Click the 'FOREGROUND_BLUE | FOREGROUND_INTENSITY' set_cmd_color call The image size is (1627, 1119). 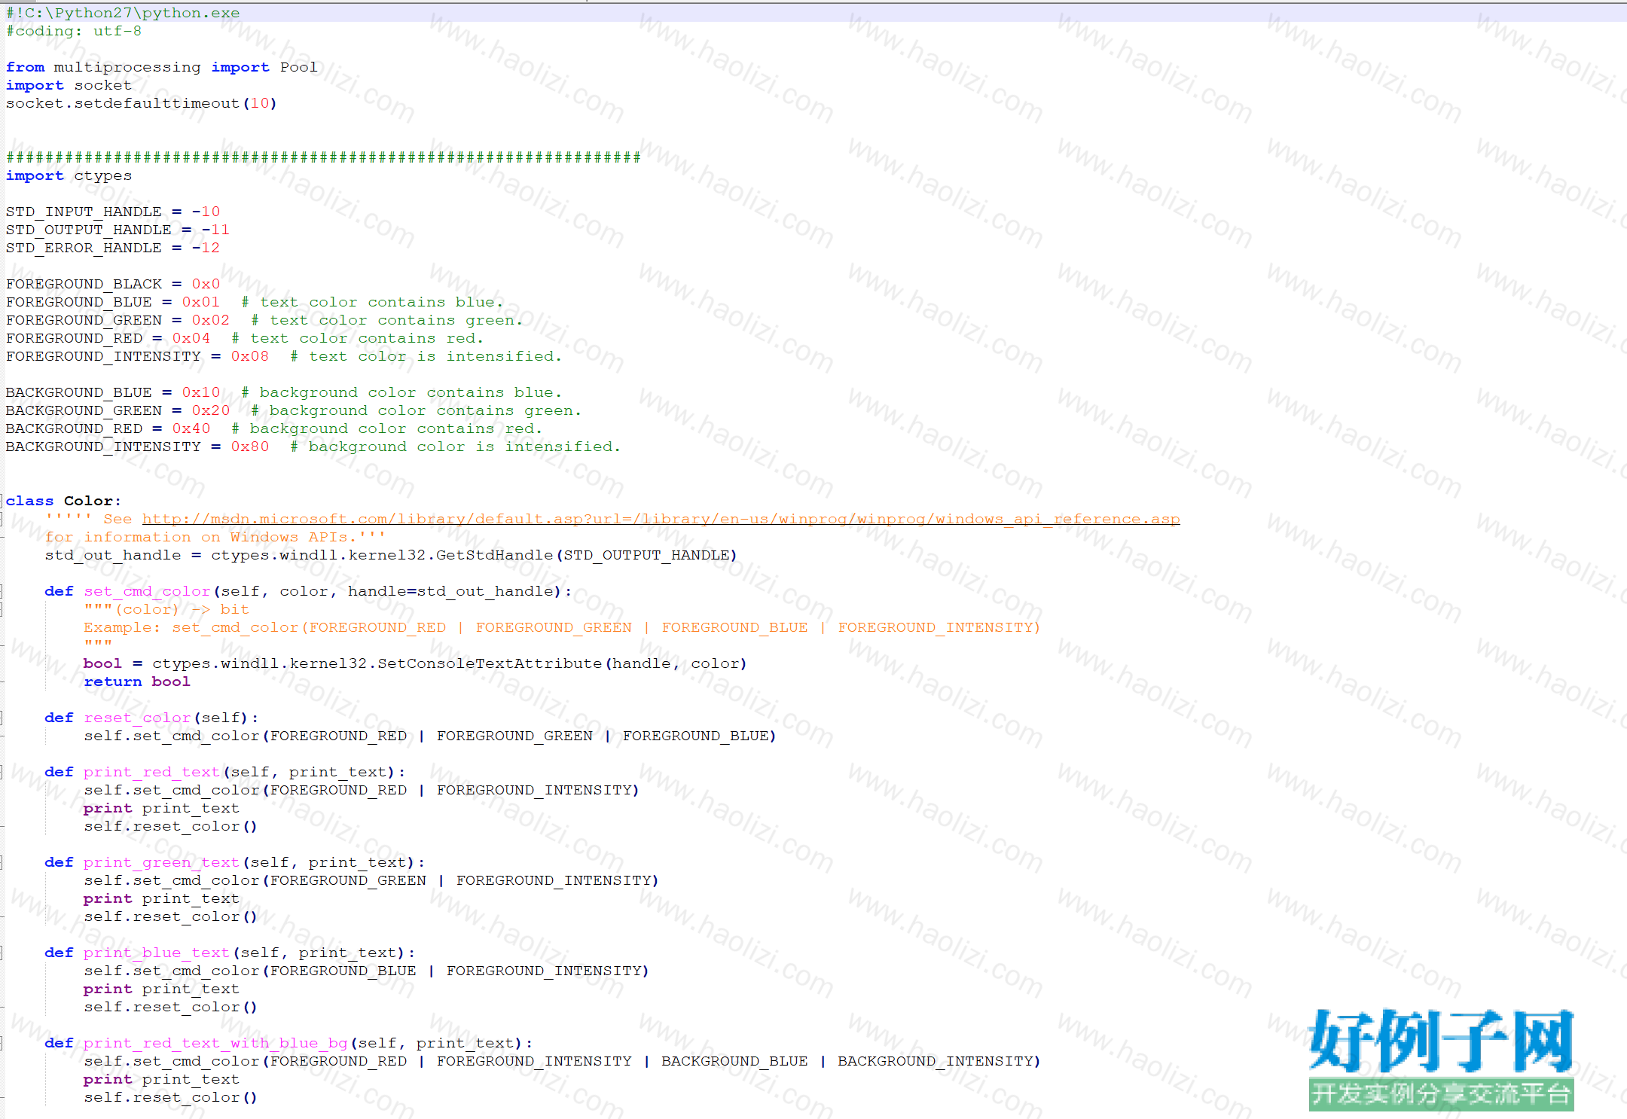[366, 971]
